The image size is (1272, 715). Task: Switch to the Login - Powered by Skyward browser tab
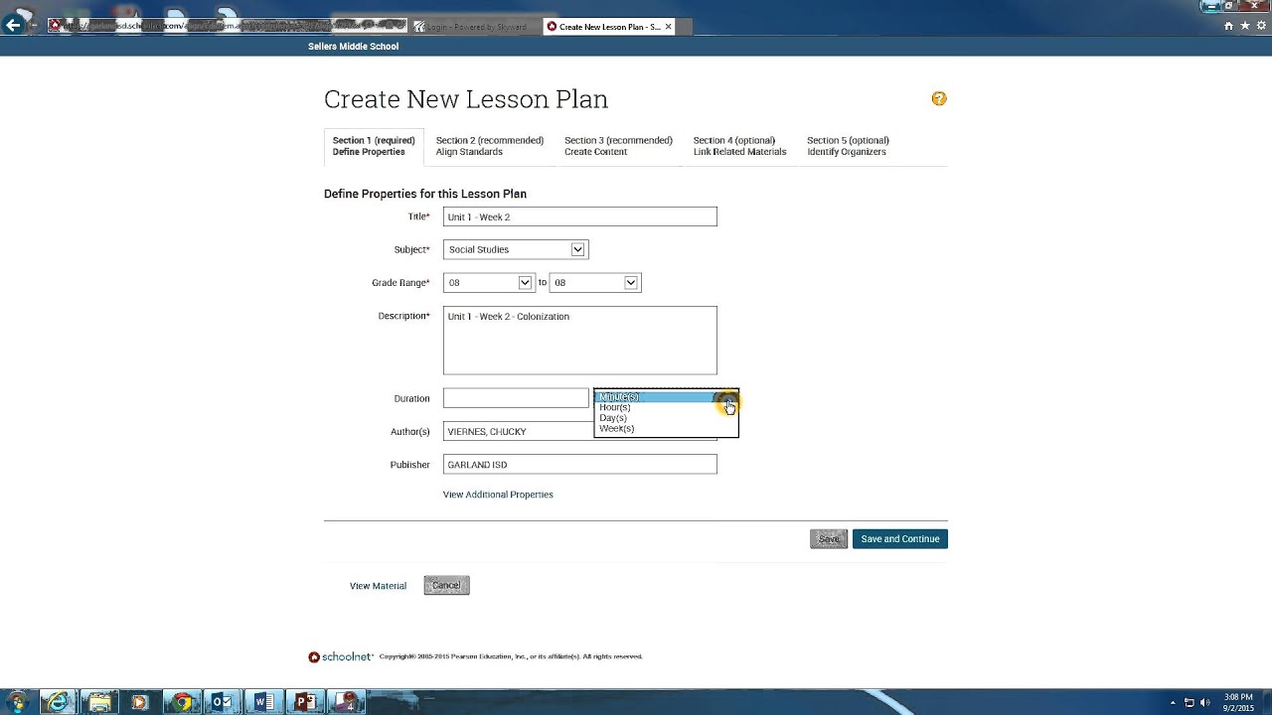(475, 27)
